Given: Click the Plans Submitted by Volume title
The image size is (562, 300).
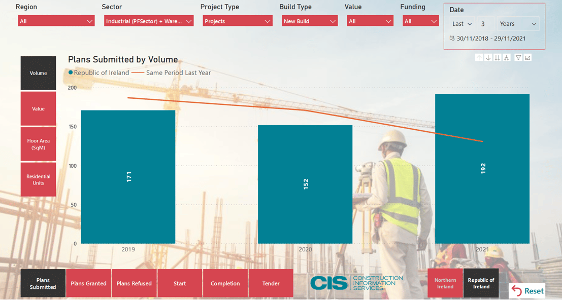Looking at the screenshot, I should [123, 59].
